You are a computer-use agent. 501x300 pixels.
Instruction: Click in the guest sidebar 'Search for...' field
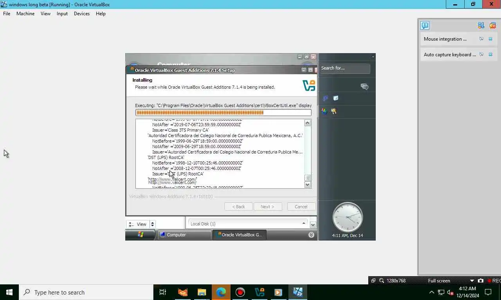[x=345, y=68]
